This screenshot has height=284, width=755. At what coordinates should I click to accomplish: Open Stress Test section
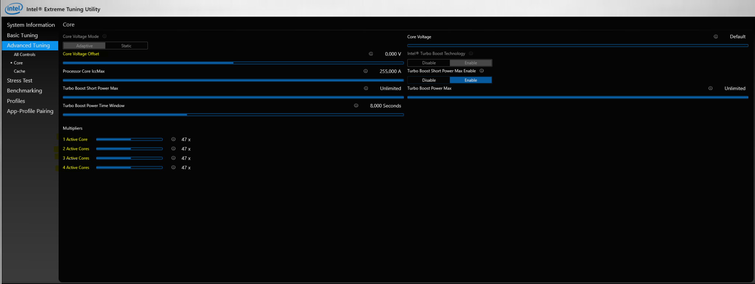coord(20,81)
